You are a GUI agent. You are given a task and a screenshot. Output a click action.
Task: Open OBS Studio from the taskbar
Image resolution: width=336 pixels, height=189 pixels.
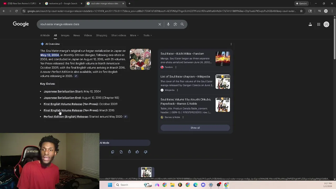click(218, 185)
